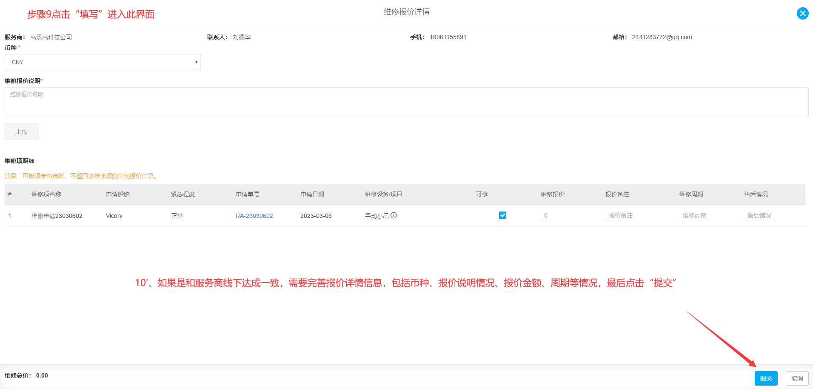
Task: Click the 维修设备/项目 column header
Action: 383,194
